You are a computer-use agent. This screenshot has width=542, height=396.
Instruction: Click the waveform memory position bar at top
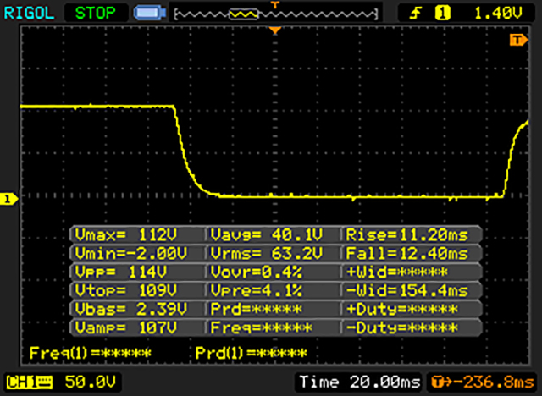point(274,14)
